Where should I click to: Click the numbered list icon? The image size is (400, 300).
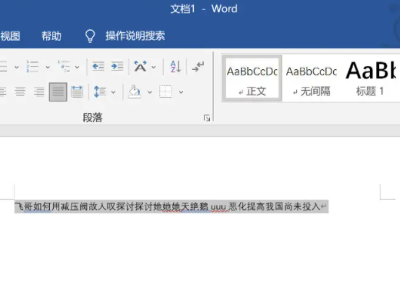pyautogui.click(x=32, y=67)
